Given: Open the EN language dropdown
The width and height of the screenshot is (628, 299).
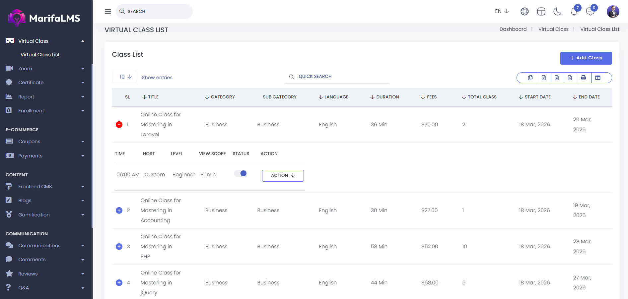Looking at the screenshot, I should pyautogui.click(x=502, y=11).
